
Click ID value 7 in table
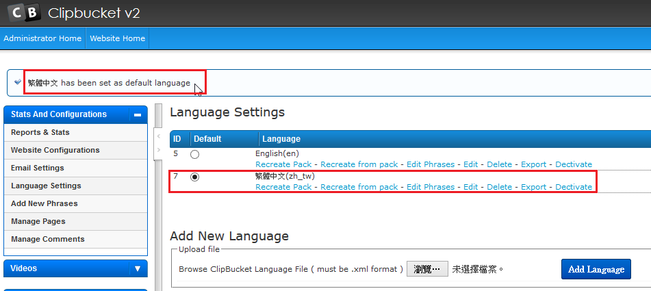176,176
